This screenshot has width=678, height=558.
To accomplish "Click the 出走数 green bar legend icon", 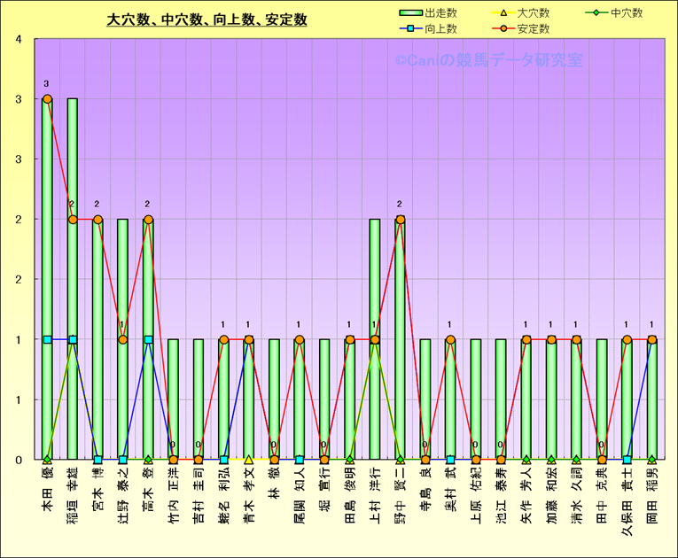I will coord(410,13).
